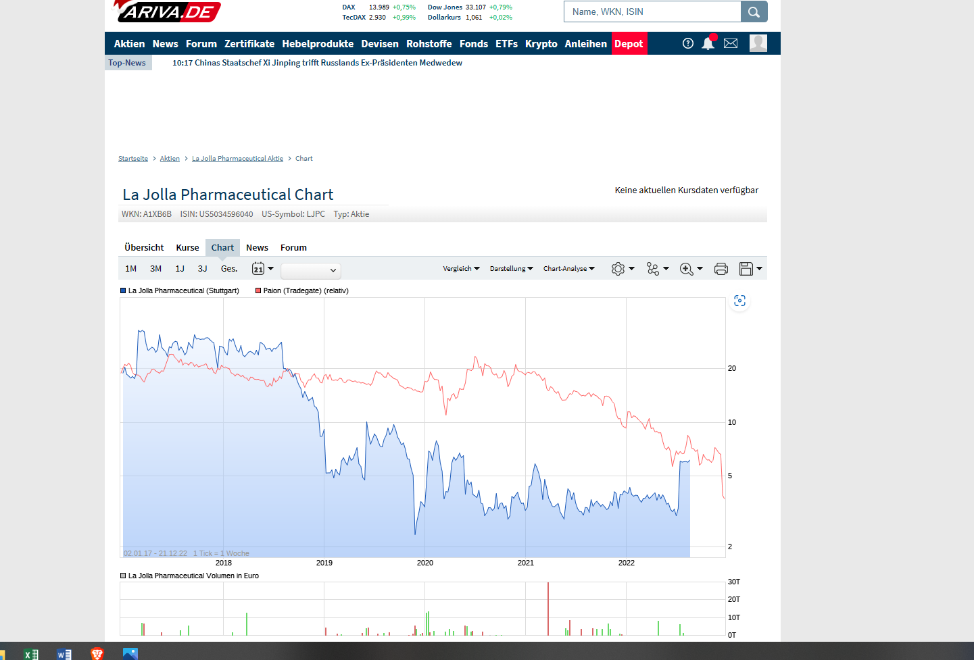
Task: Print the chart with printer icon
Action: (x=721, y=269)
